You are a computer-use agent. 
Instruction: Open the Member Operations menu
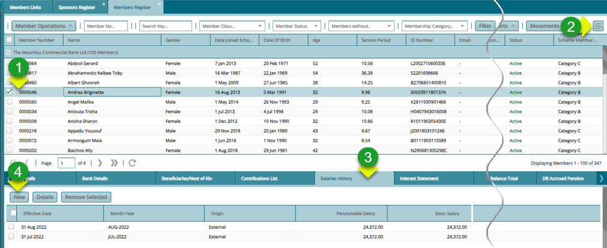(44, 26)
